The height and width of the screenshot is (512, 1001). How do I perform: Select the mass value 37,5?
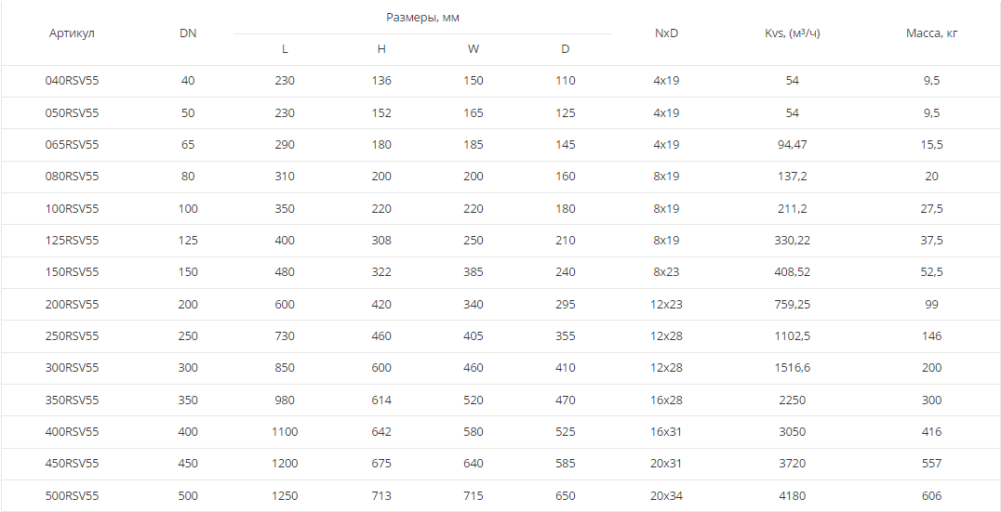click(932, 241)
